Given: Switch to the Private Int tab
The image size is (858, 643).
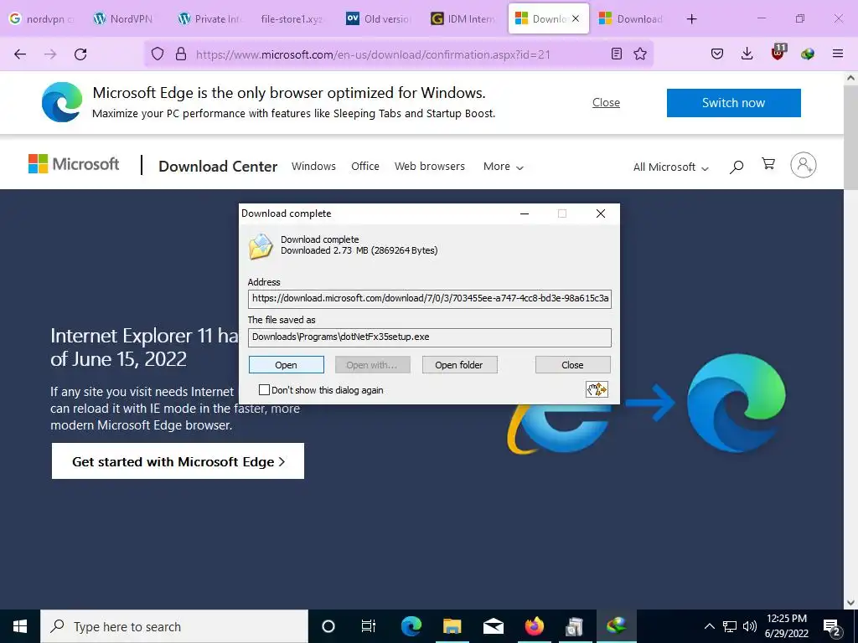Looking at the screenshot, I should tap(209, 19).
